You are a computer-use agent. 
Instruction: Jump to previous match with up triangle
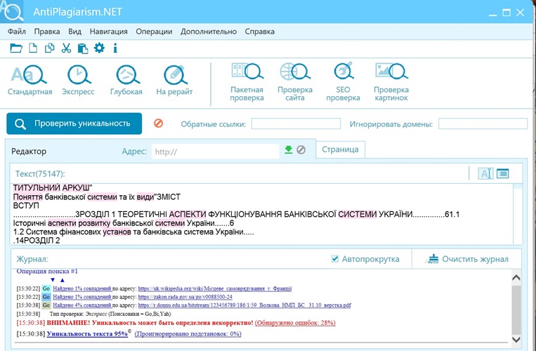pos(63,280)
